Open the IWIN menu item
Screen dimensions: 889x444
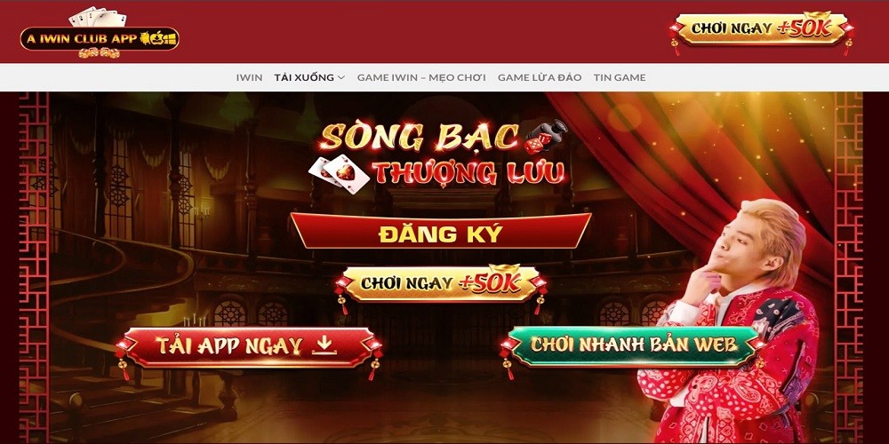point(249,77)
